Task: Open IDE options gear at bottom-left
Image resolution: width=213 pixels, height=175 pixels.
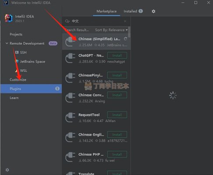Action: tap(7, 170)
